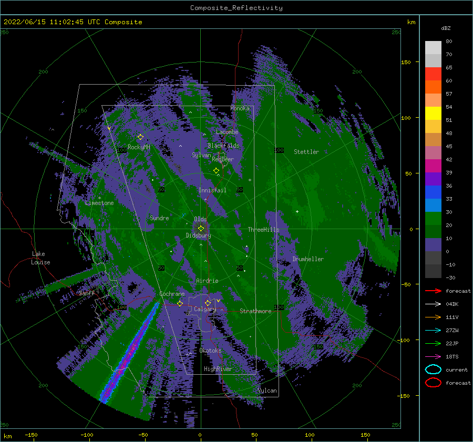Click yellow diamond marker above Calgary label
The width and height of the screenshot is (473, 442).
[x=208, y=303]
